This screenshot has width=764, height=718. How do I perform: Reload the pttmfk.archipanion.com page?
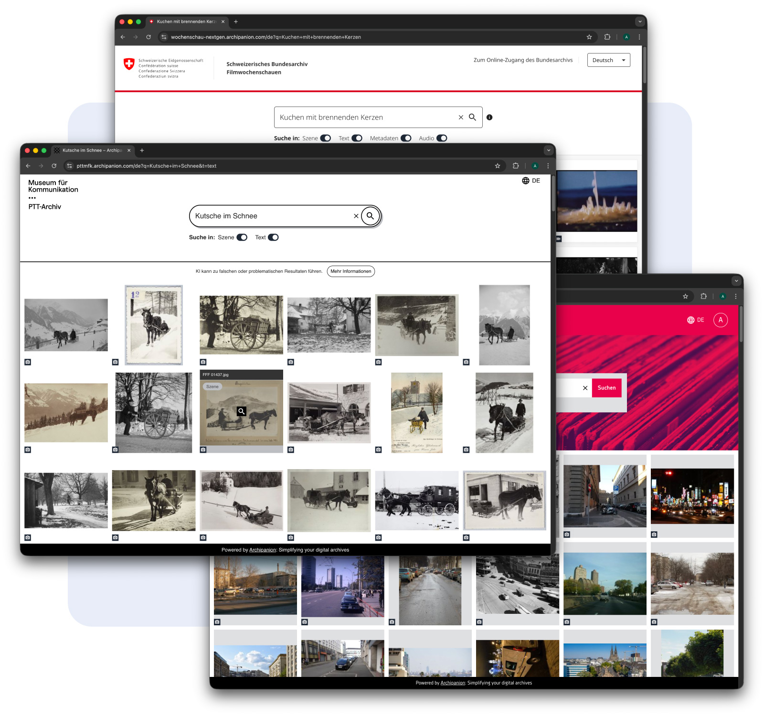pos(54,166)
